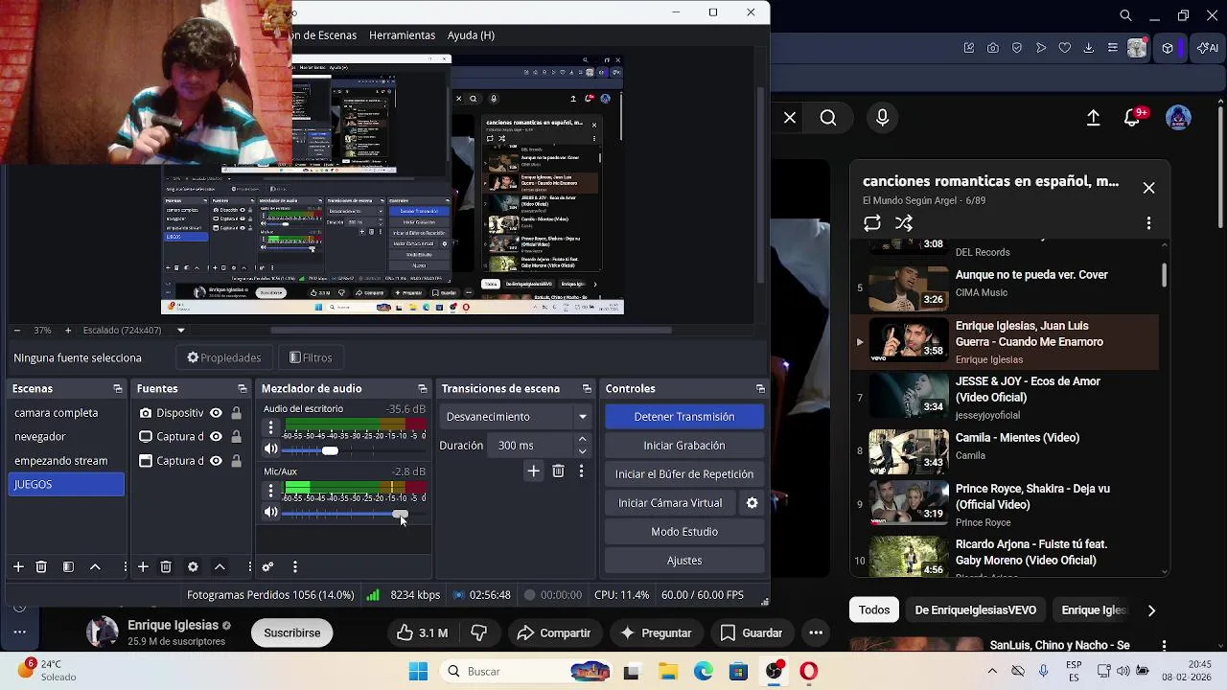The height and width of the screenshot is (690, 1227).
Task: Click Modo Estudio button
Action: pyautogui.click(x=684, y=532)
